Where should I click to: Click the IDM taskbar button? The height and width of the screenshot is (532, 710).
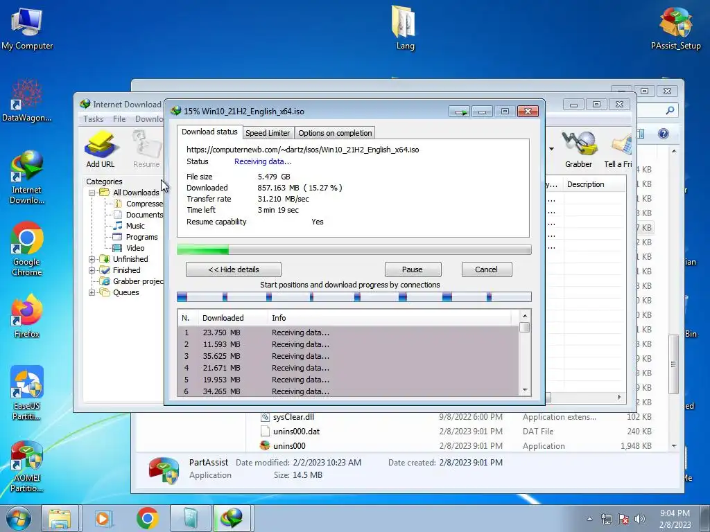coord(232,518)
